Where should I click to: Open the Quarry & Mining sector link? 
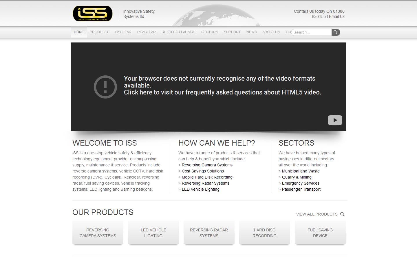coord(297,177)
